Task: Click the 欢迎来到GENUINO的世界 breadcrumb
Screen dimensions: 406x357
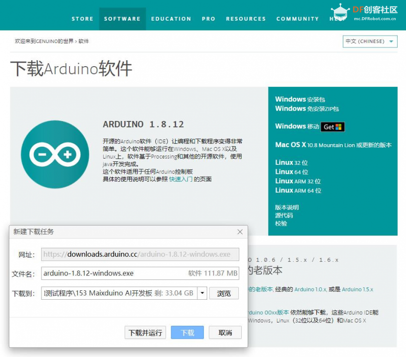Action: [x=44, y=41]
